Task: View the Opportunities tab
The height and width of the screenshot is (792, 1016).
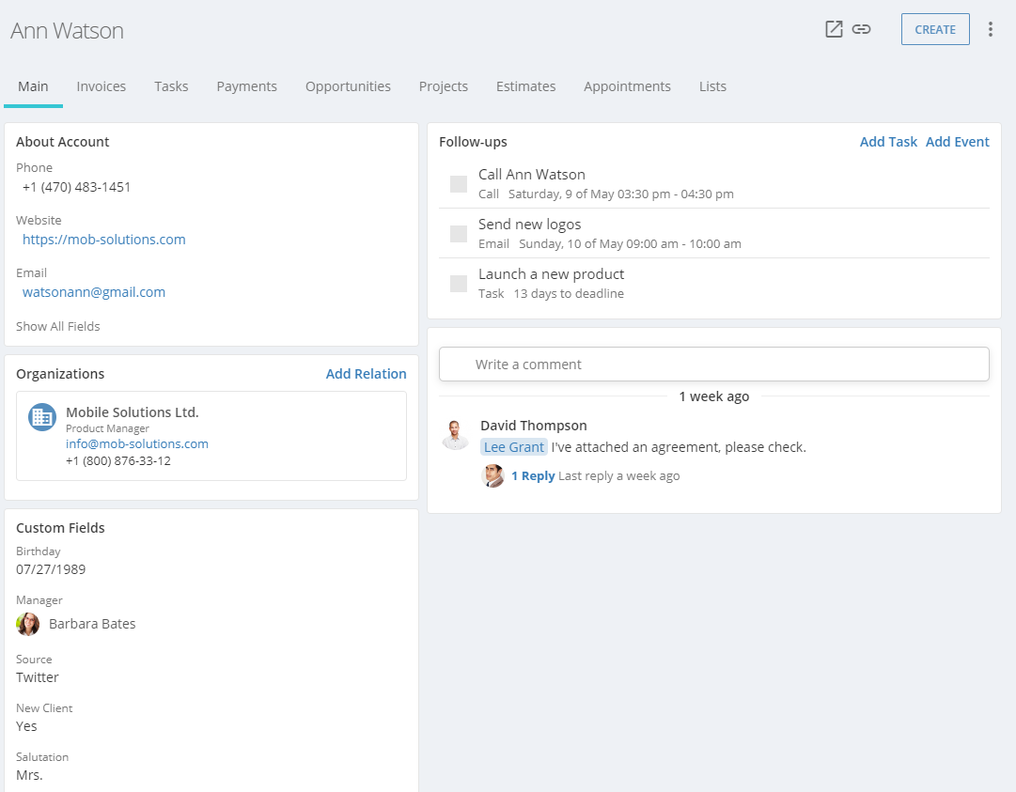Action: [x=348, y=86]
